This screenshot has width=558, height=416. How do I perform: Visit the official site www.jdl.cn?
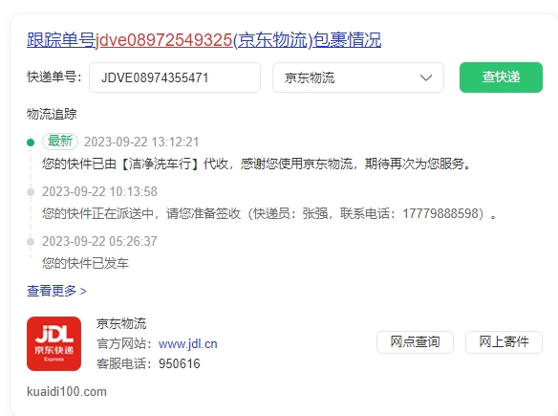click(x=188, y=344)
